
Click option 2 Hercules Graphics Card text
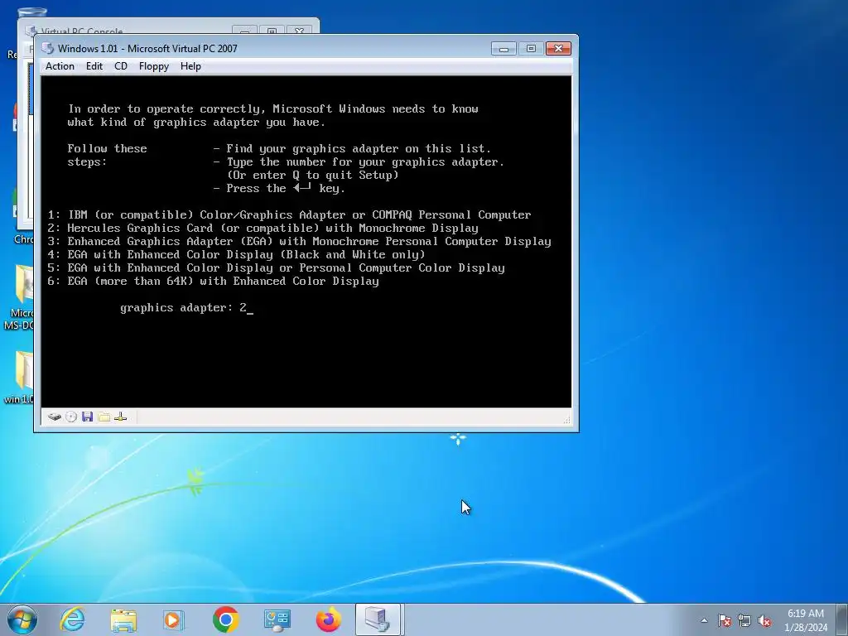tap(263, 229)
